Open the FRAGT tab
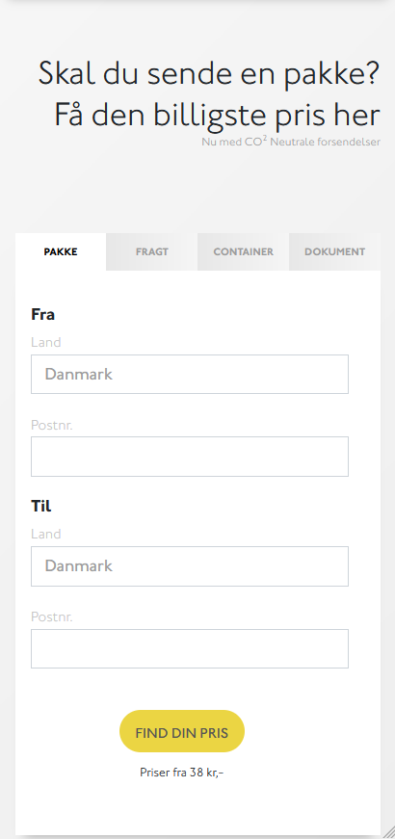Viewport: 395px width, 839px height. click(152, 251)
